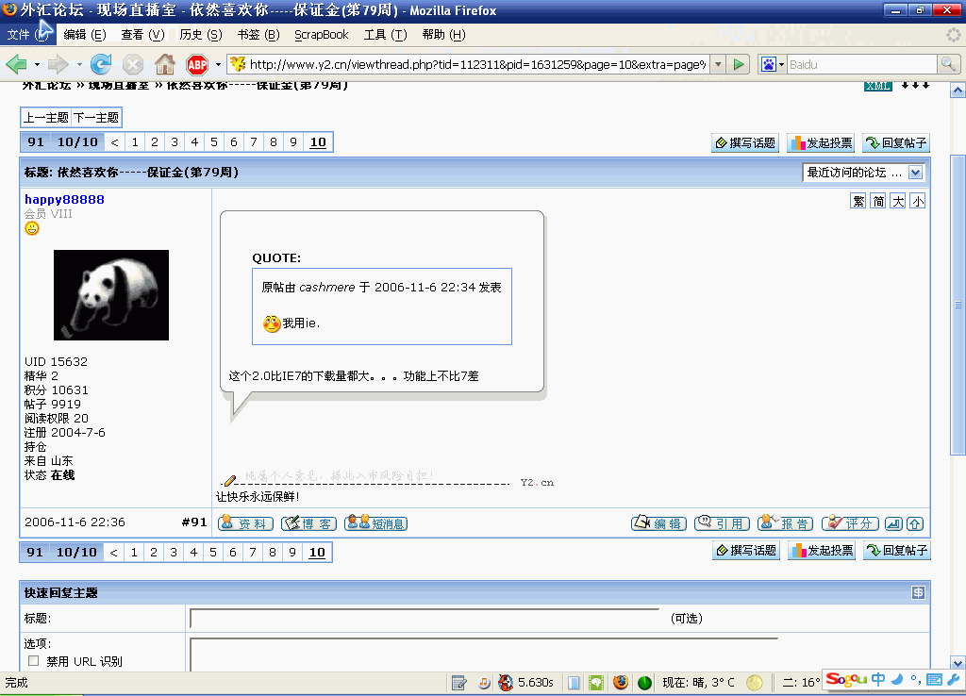Click the search magnifier in Baidu box
Image resolution: width=966 pixels, height=696 pixels.
tap(948, 64)
